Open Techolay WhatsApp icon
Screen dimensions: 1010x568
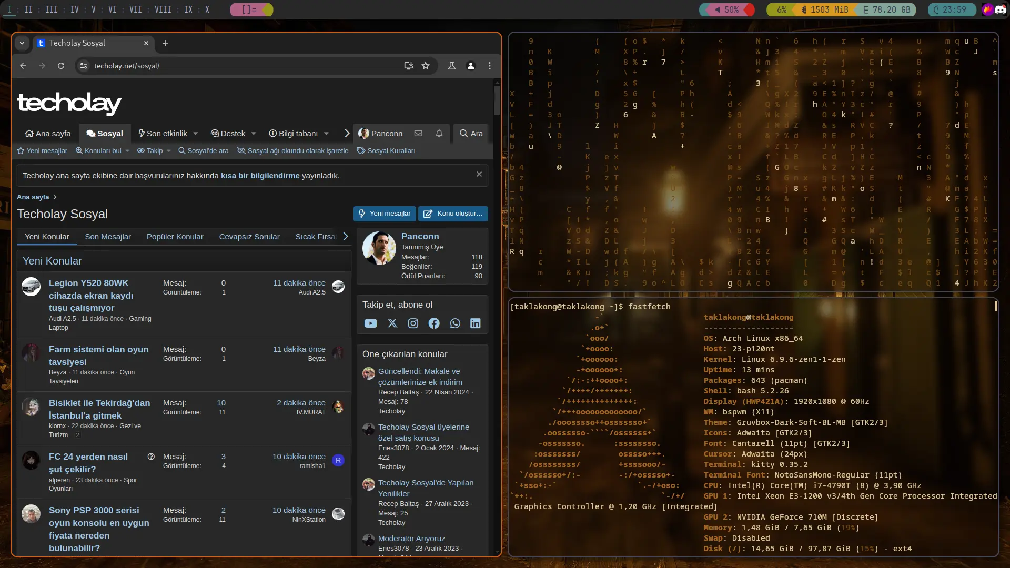point(455,323)
